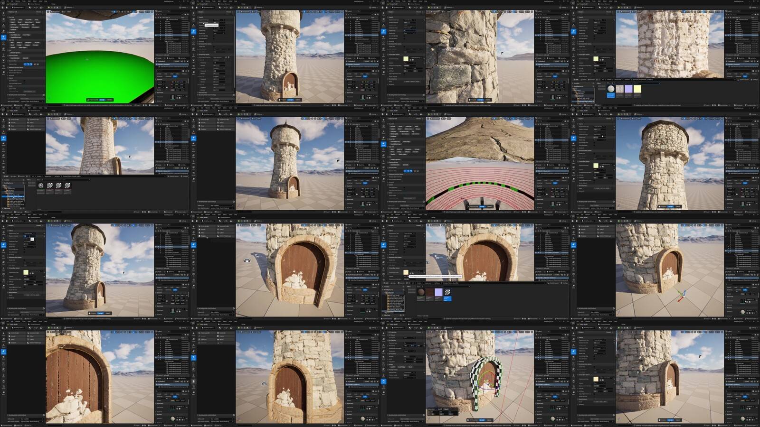The height and width of the screenshot is (427, 760).
Task: Click Cancel in the green plane frame
Action: click(x=109, y=100)
